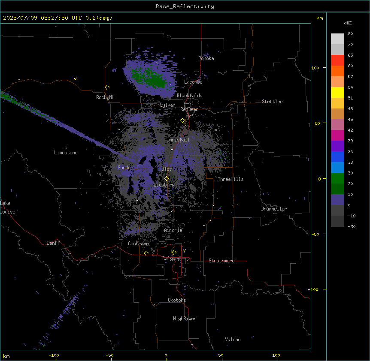Click the Sylvan label
This screenshot has width=370, height=361.
click(x=167, y=105)
